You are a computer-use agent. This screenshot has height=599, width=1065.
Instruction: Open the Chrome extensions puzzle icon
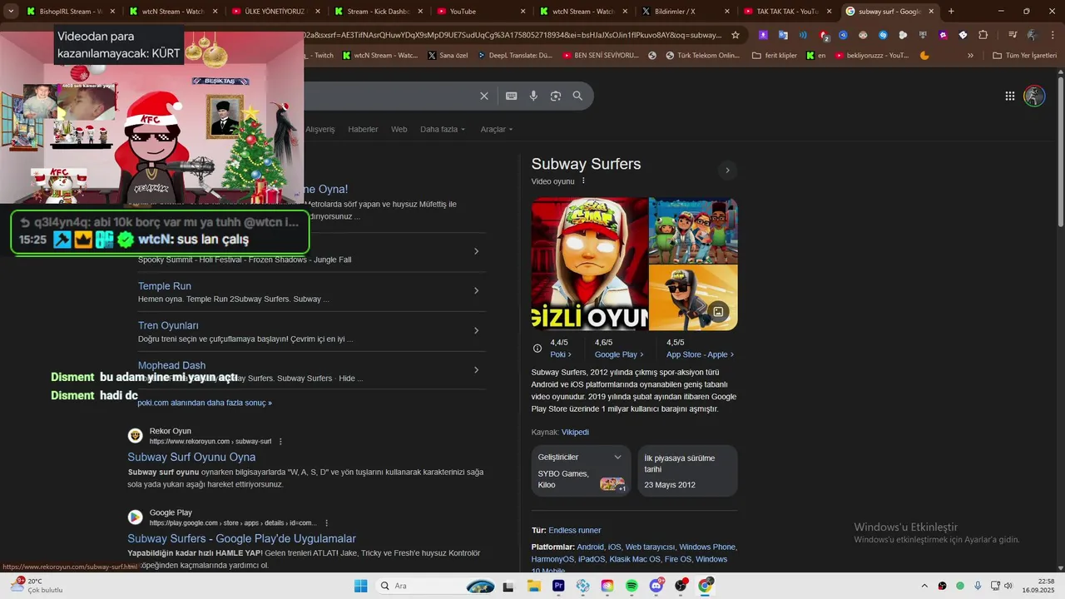[983, 35]
